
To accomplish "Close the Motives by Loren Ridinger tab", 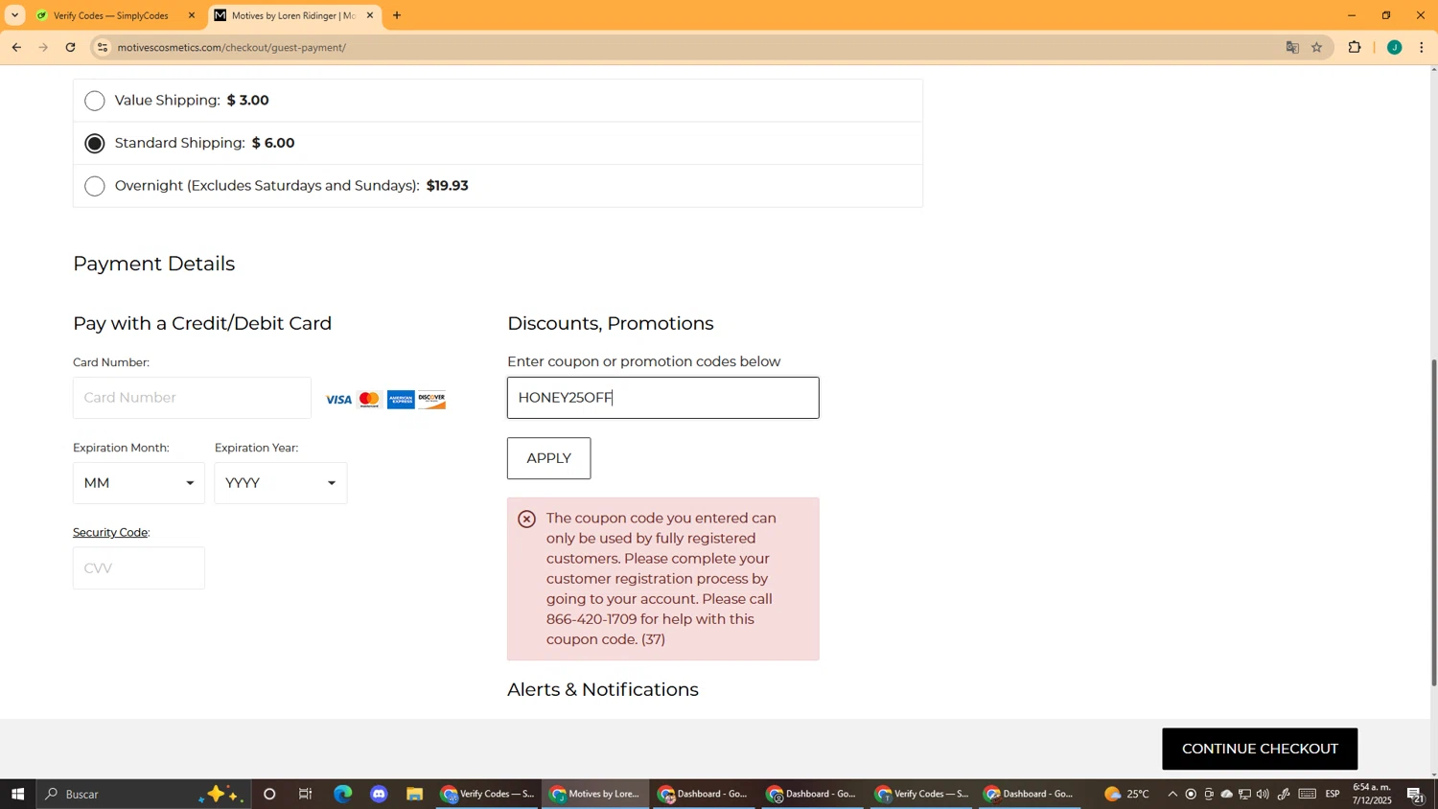I will (x=370, y=15).
